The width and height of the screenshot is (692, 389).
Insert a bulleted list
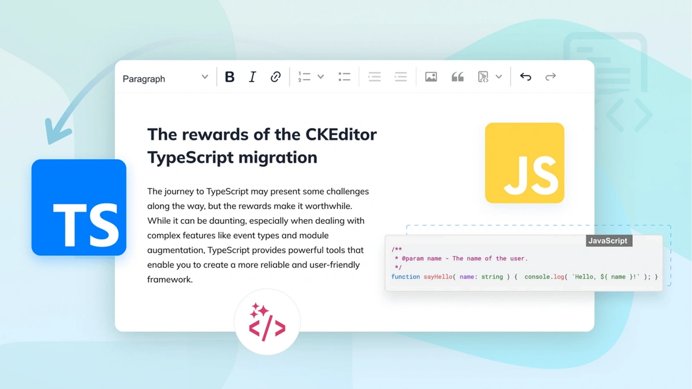click(344, 77)
